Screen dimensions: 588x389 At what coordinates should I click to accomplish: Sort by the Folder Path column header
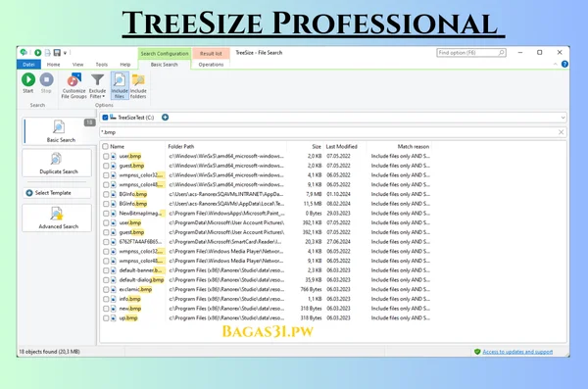(x=180, y=146)
